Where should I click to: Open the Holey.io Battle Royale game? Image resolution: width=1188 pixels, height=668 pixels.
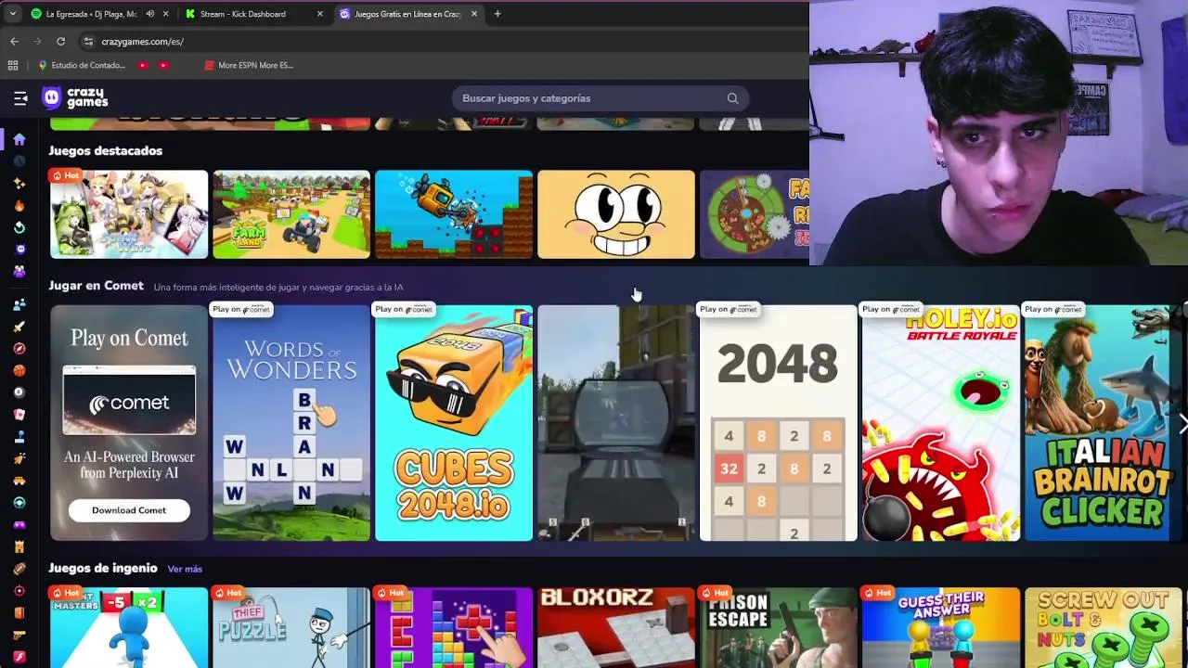tap(941, 423)
